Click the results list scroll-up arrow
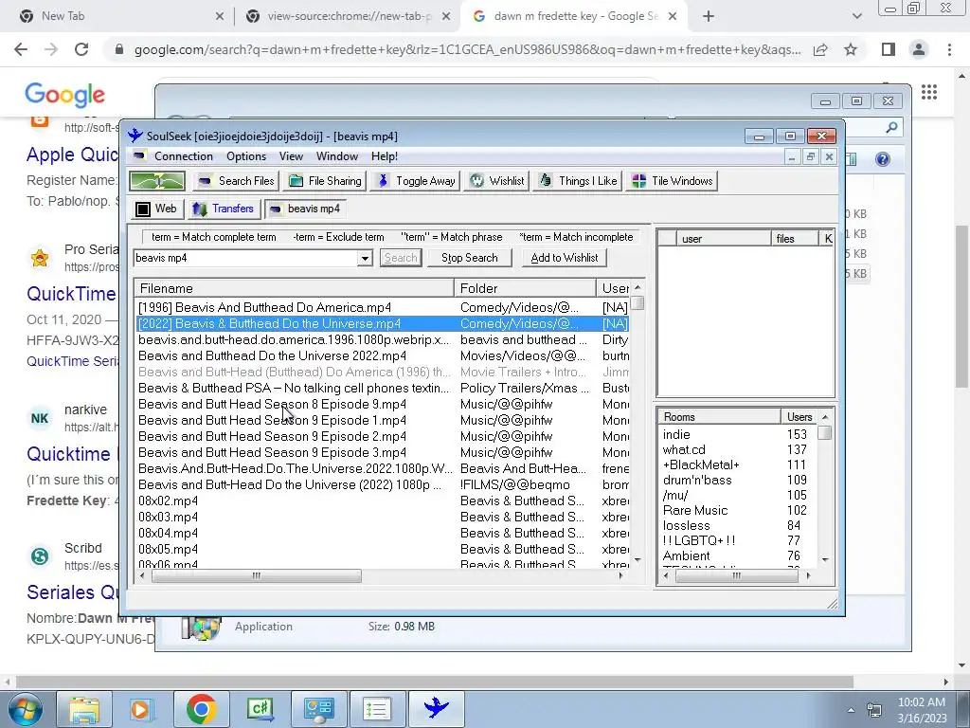The image size is (970, 728). point(638,288)
